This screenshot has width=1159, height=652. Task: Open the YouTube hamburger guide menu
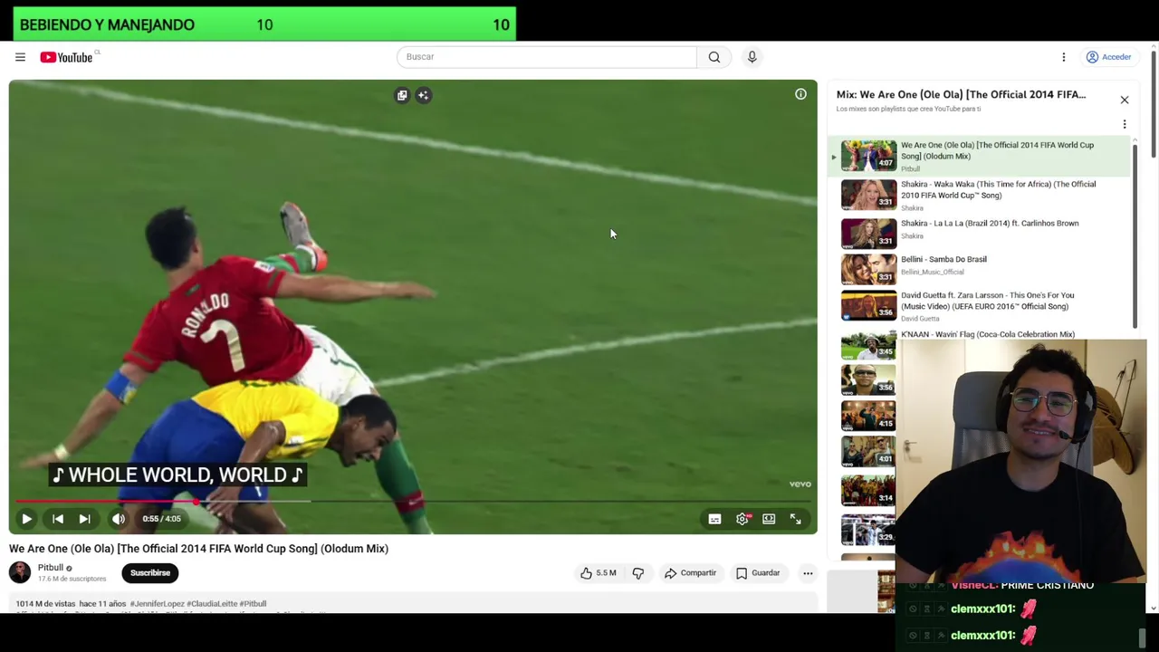click(x=20, y=57)
